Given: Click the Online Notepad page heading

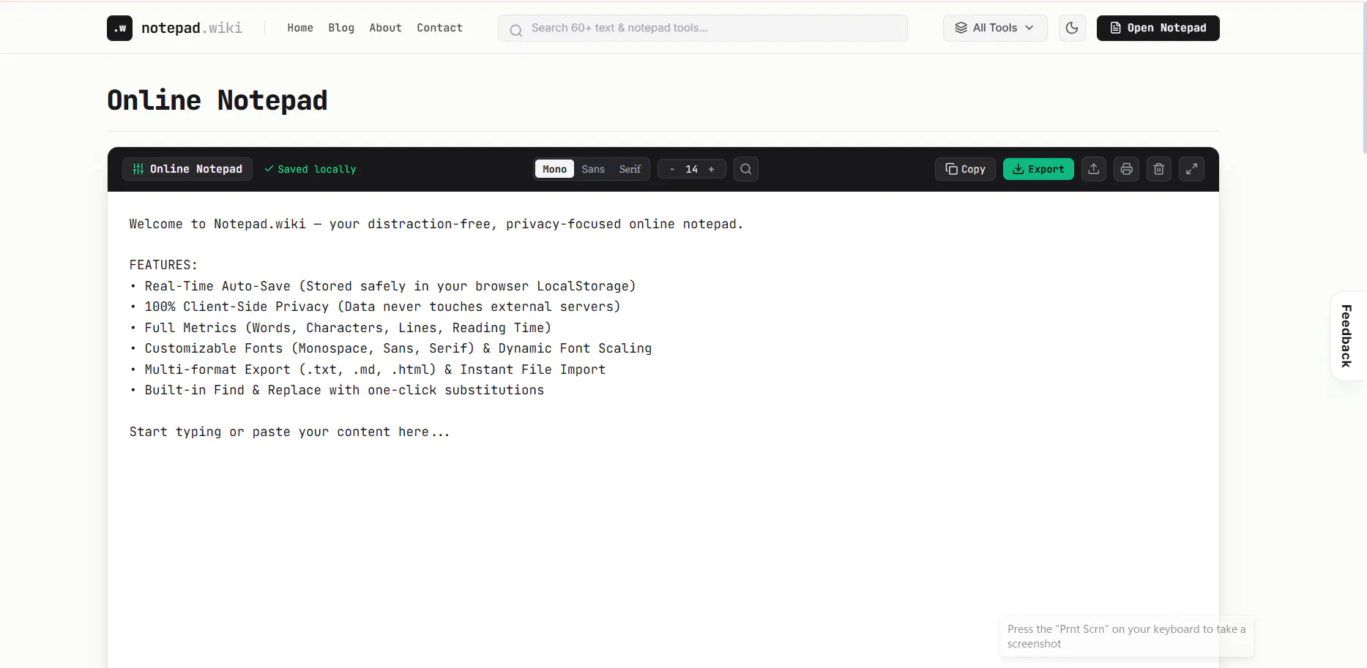Looking at the screenshot, I should 217,100.
